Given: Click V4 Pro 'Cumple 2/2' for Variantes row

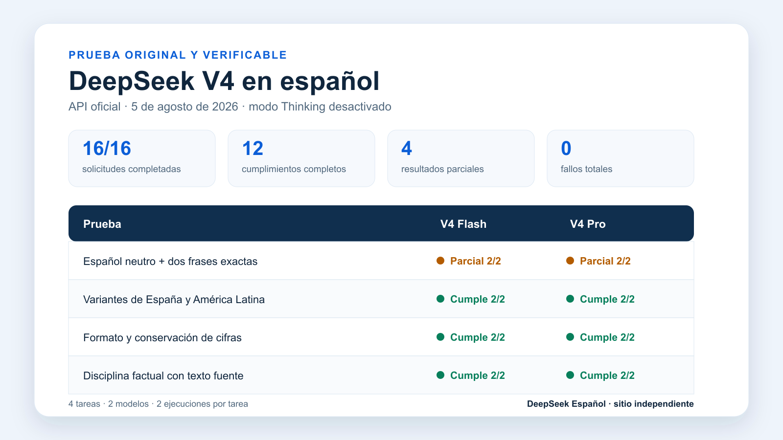Looking at the screenshot, I should 600,299.
